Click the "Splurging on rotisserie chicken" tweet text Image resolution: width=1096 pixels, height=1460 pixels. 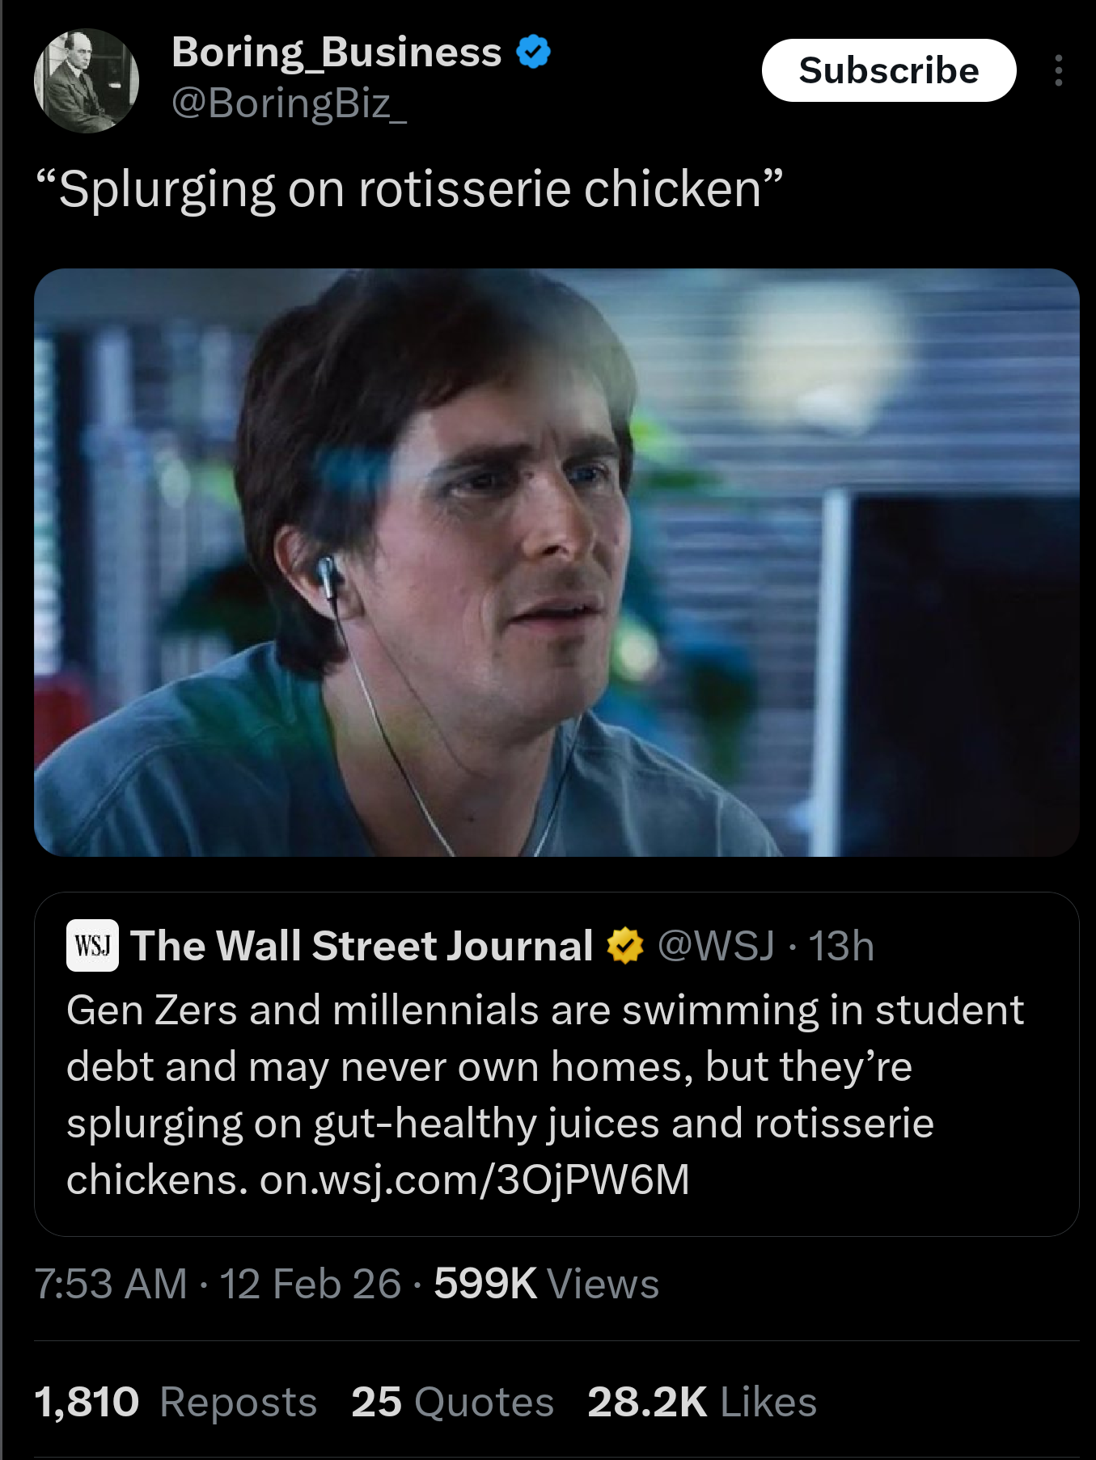408,190
